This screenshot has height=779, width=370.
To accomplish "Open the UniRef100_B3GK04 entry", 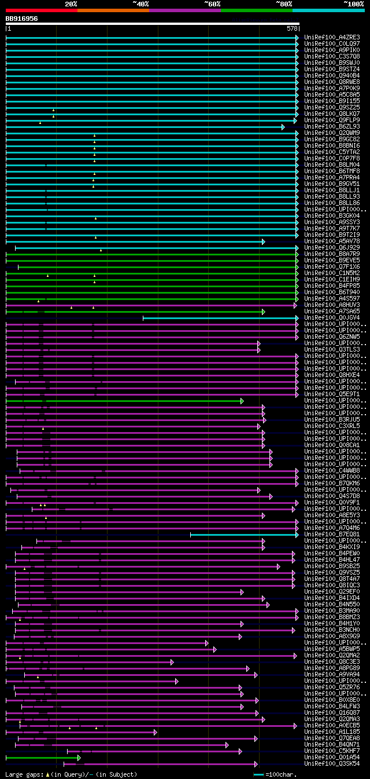I will [x=332, y=215].
